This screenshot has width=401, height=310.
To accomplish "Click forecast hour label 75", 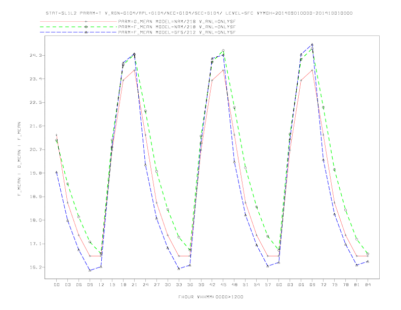I will point(335,285).
